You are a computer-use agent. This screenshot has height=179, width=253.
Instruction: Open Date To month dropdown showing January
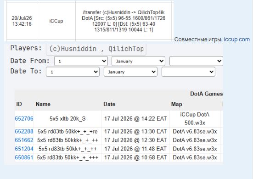[x=130, y=72]
